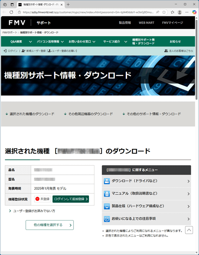
Task: Expand the パソコン活用情報 dropdown chevron
Action: (62, 42)
